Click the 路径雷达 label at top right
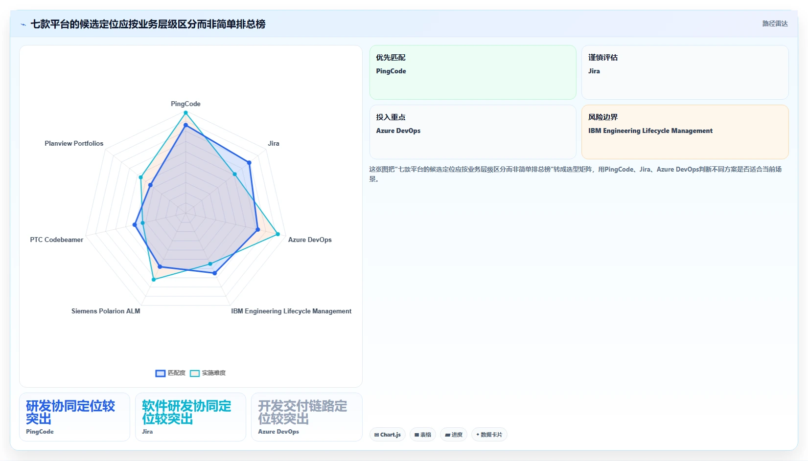This screenshot has width=808, height=461. coord(775,23)
